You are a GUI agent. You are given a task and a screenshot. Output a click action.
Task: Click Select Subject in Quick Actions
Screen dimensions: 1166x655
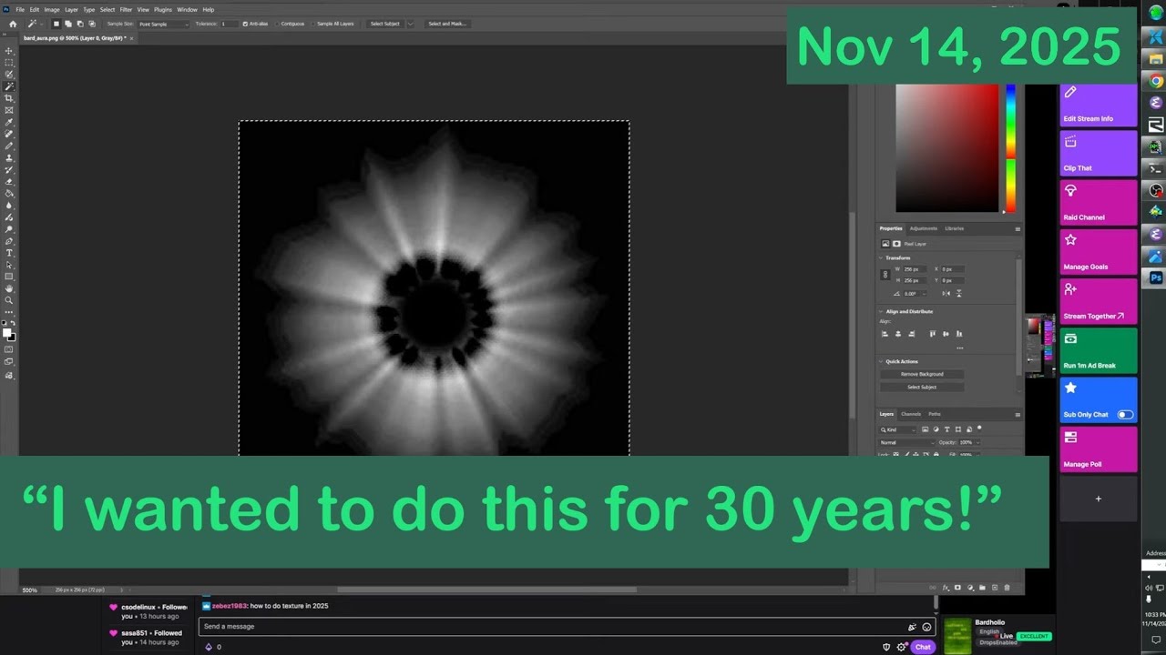click(922, 387)
